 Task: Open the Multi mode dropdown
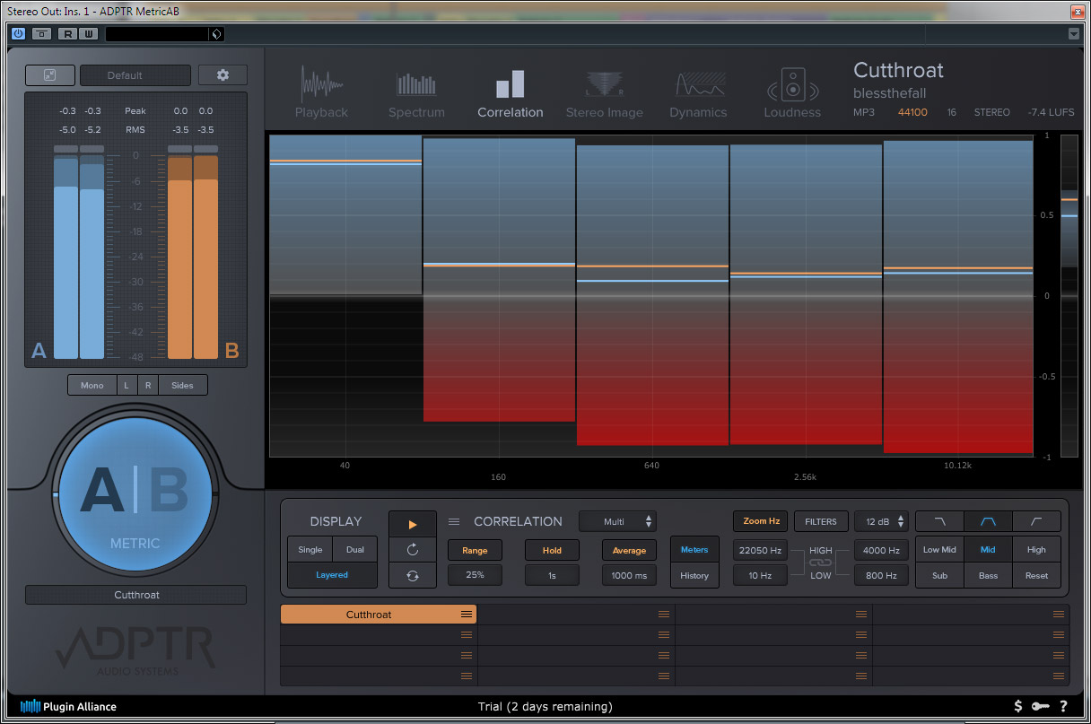pos(617,521)
